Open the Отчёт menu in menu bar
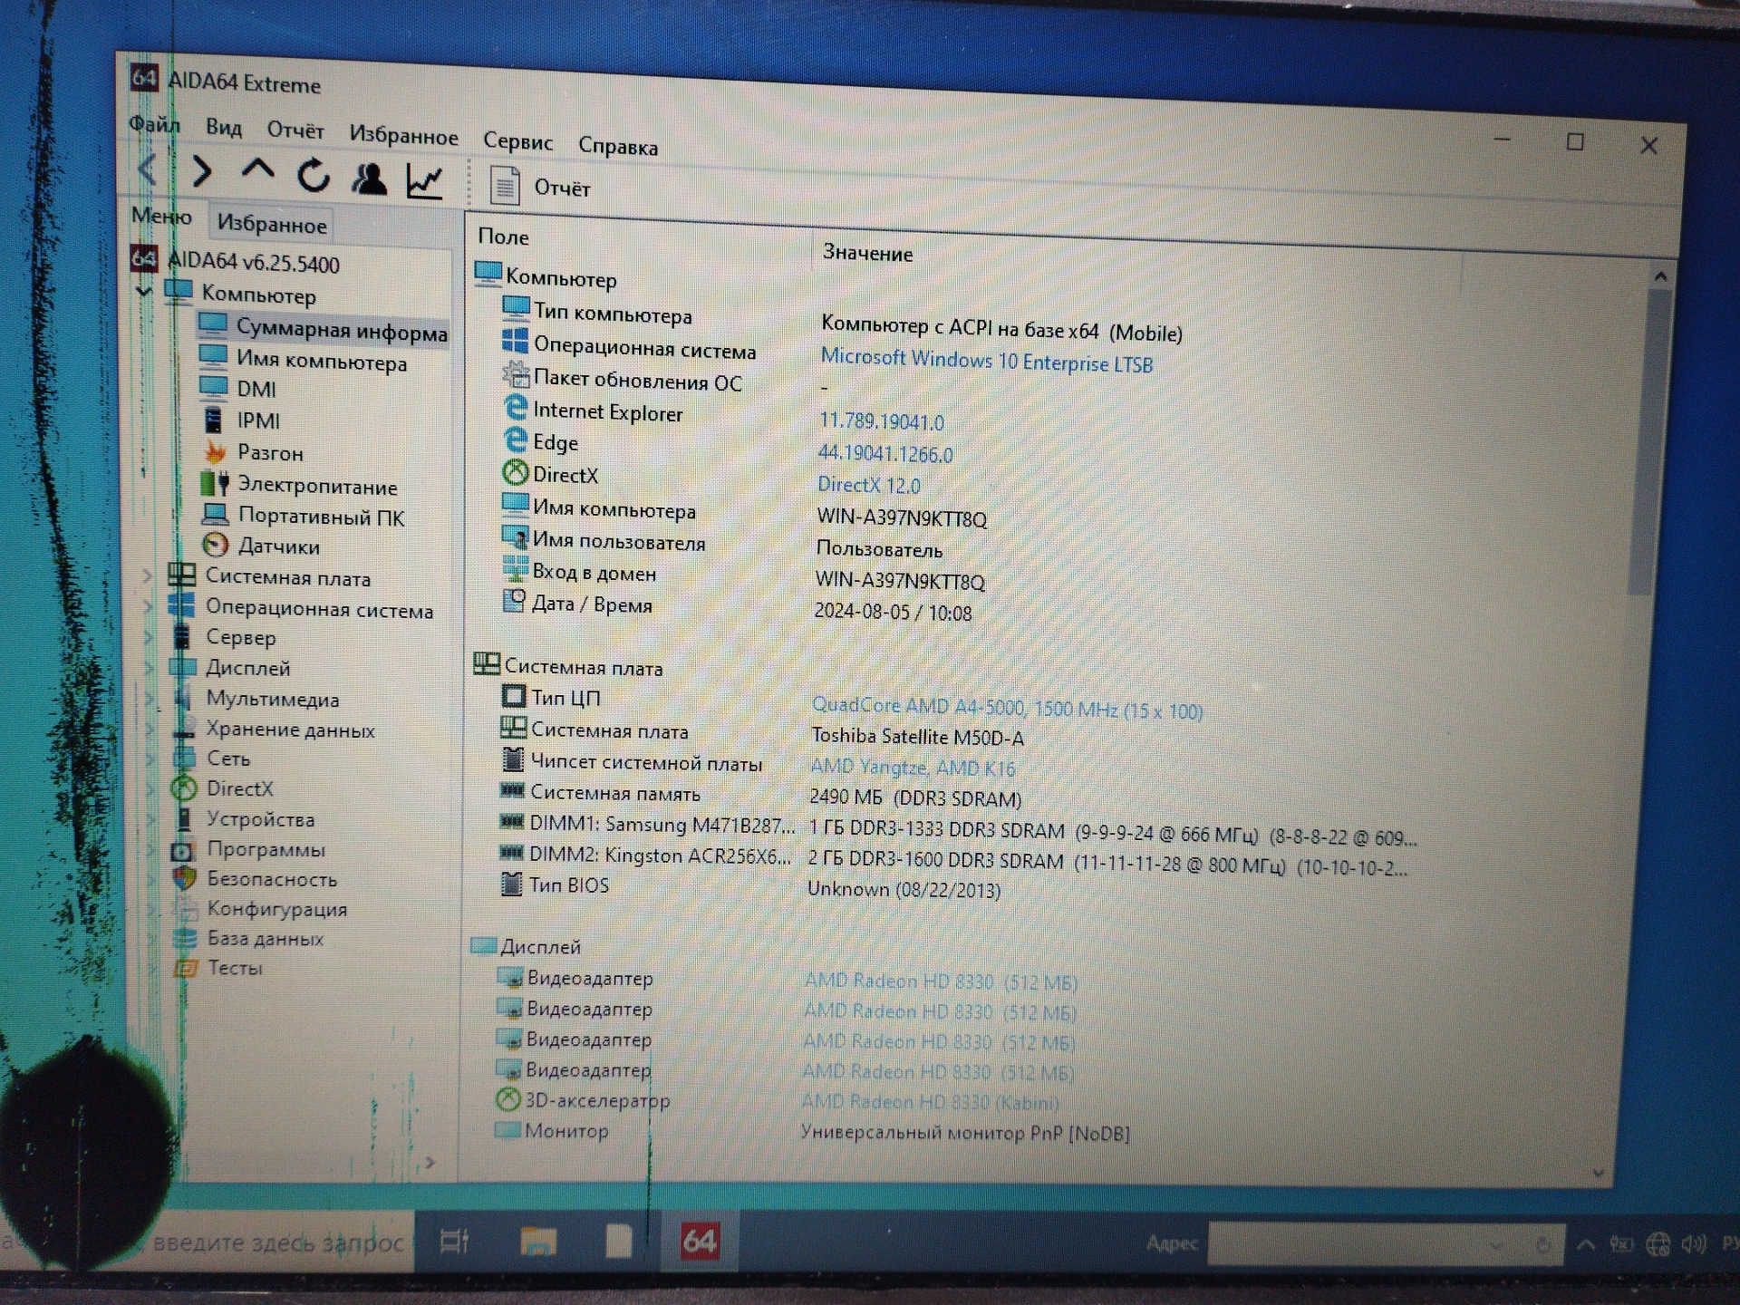Viewport: 1740px width, 1305px height. tap(295, 130)
